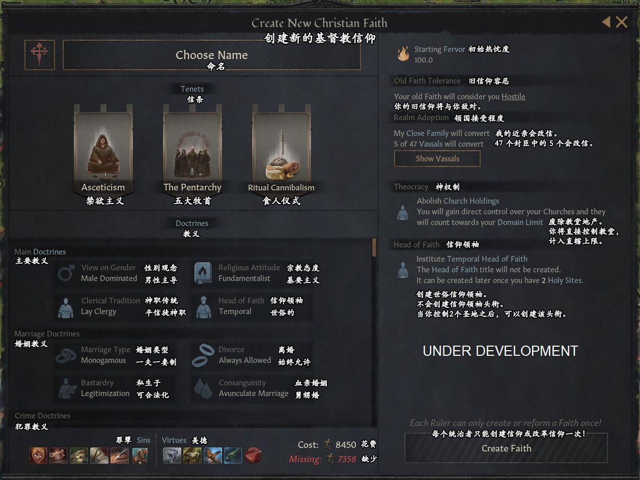The height and width of the screenshot is (480, 640).
Task: Click the Consanguinity blood drops icon
Action: click(x=203, y=388)
